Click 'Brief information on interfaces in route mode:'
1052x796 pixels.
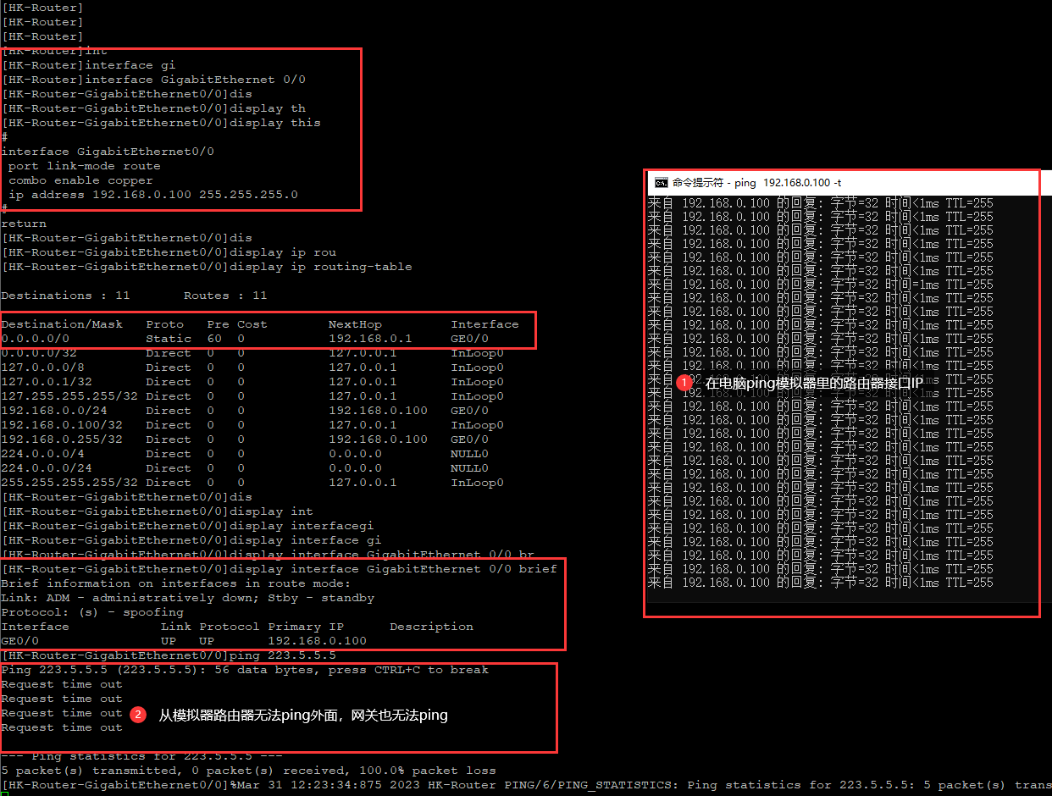click(176, 583)
